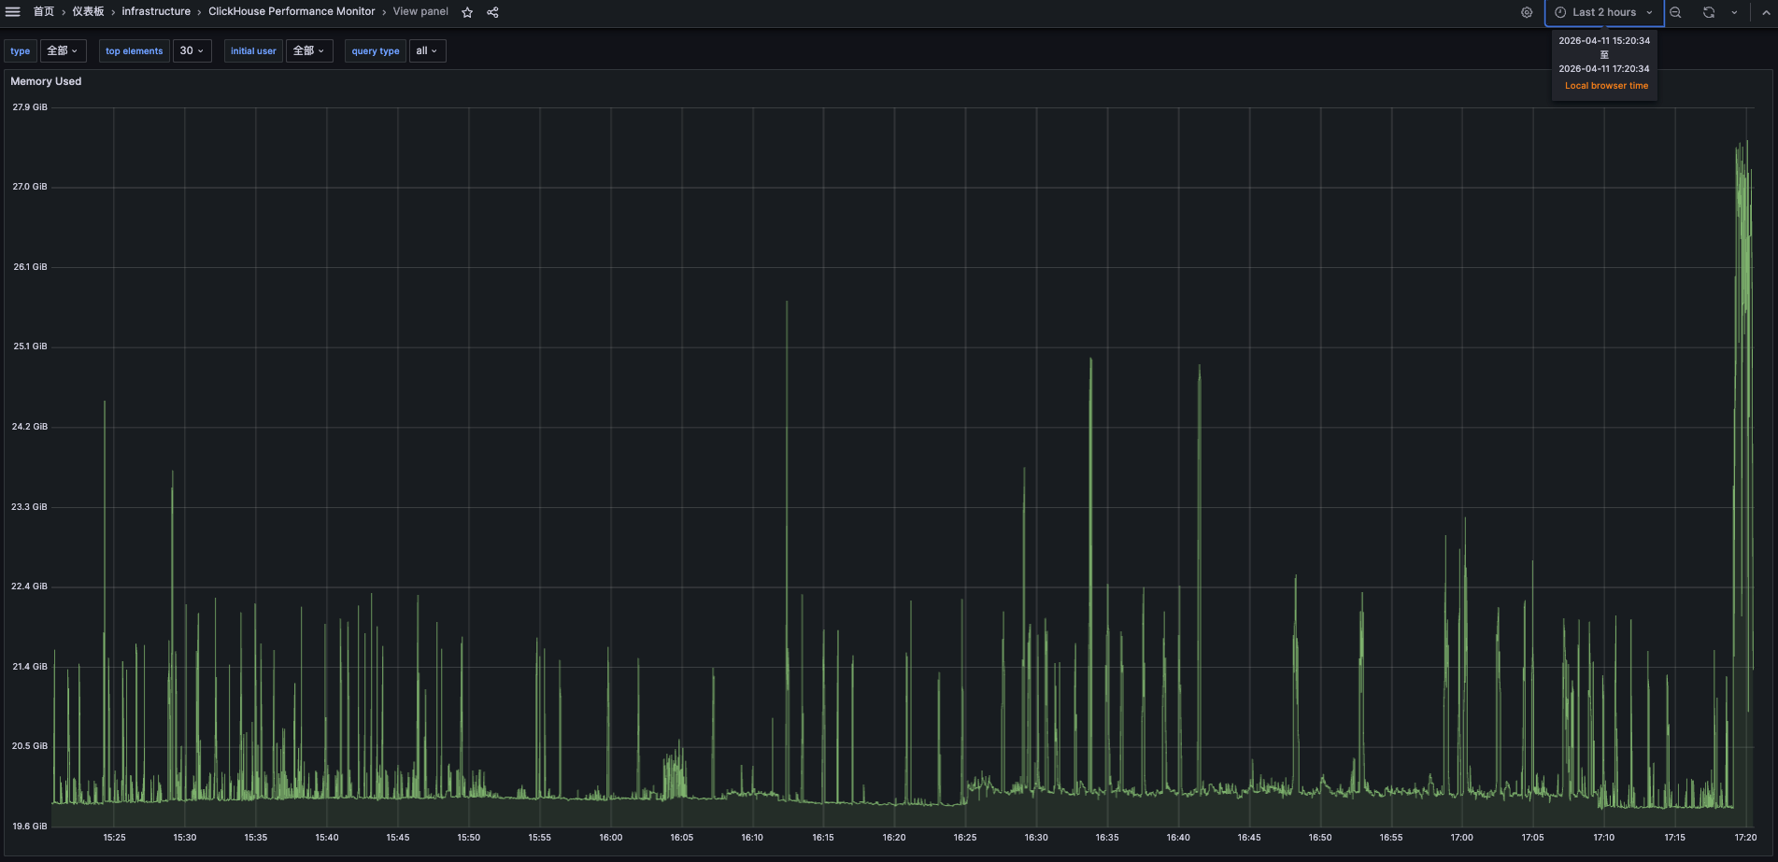Click the 17:00 time axis label
The width and height of the screenshot is (1778, 862).
point(1462,838)
